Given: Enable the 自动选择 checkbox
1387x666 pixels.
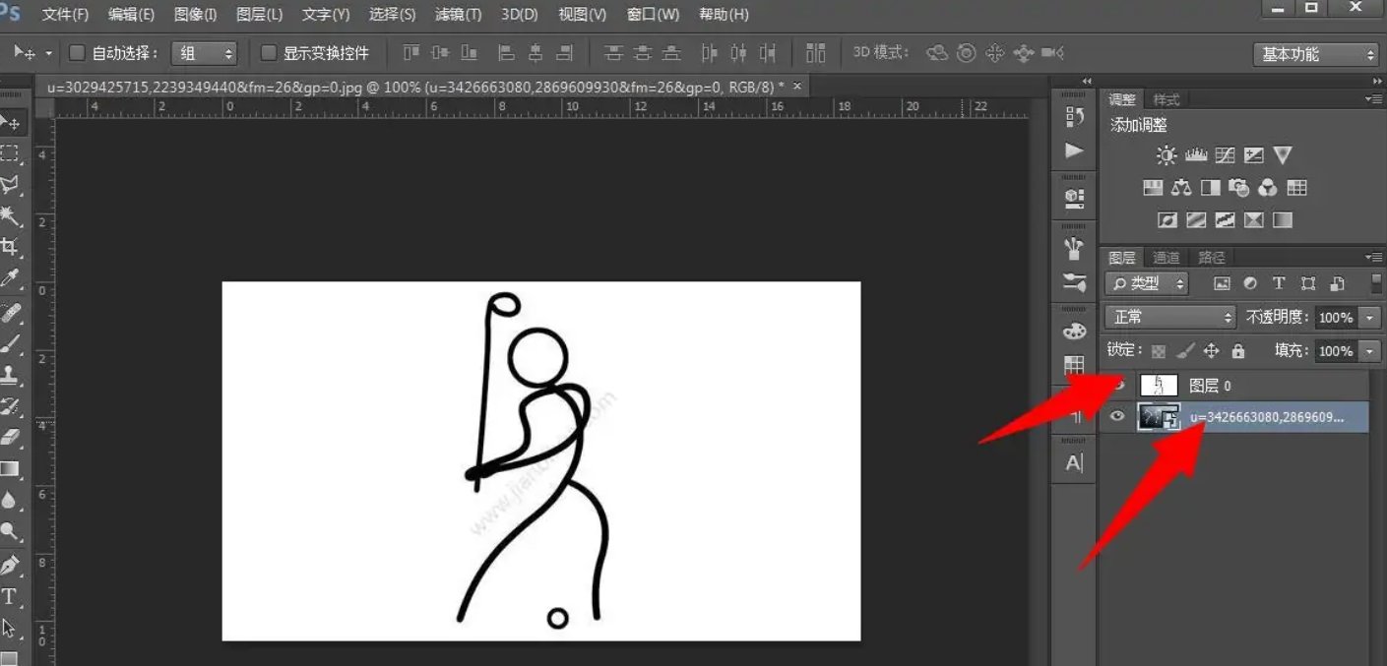Looking at the screenshot, I should [77, 53].
